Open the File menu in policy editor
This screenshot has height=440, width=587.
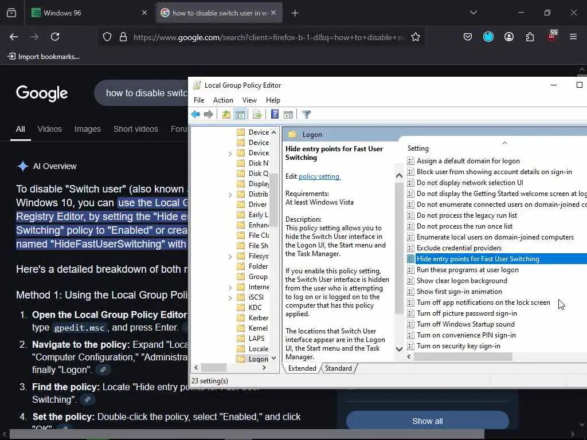tap(199, 100)
